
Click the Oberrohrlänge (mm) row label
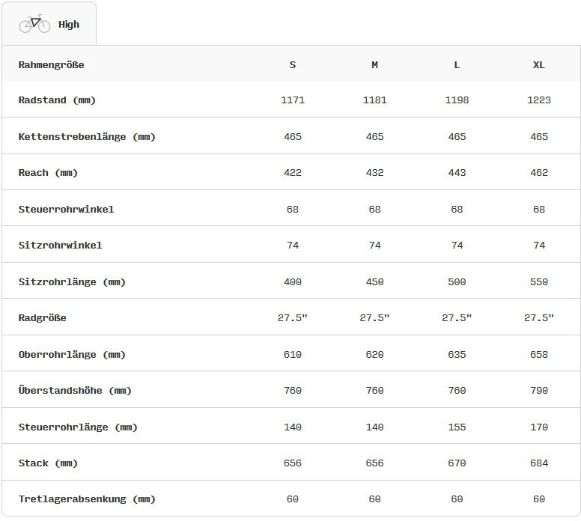(x=72, y=355)
